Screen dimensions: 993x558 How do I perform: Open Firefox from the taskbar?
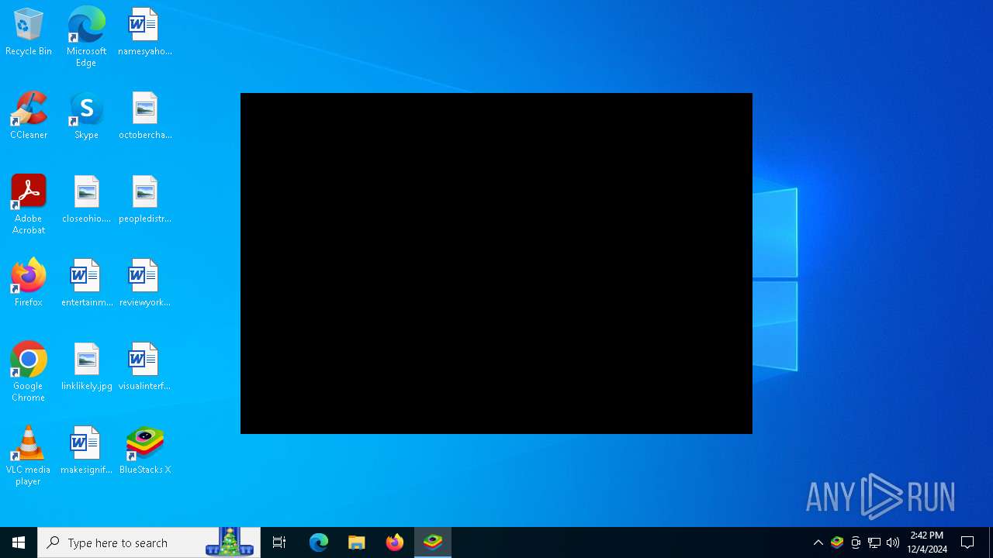click(395, 542)
